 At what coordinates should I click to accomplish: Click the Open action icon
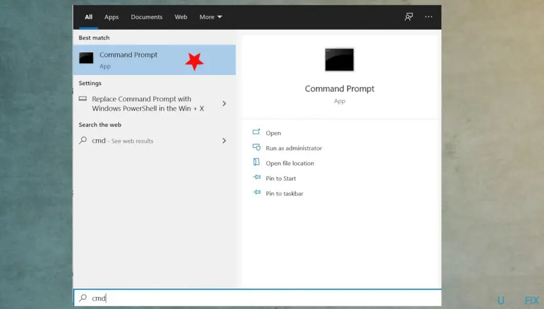[256, 132]
